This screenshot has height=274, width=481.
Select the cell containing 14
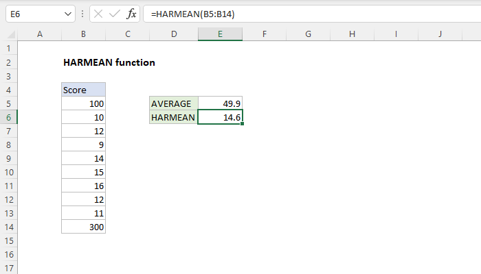83,158
